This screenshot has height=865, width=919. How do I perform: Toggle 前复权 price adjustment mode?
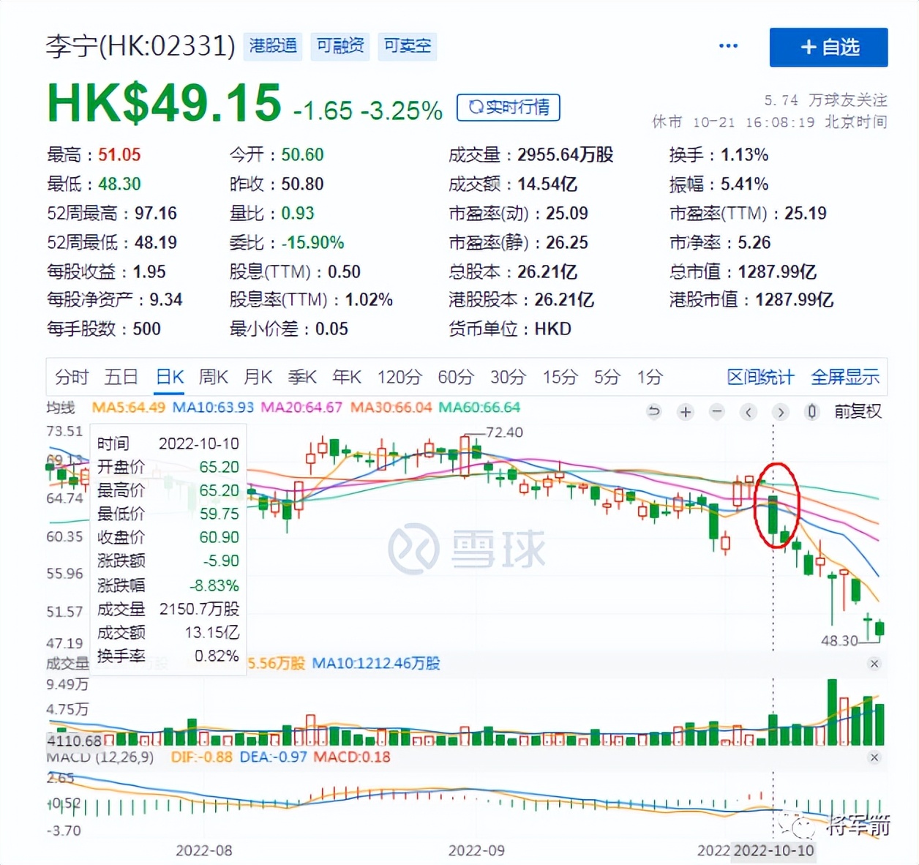coord(858,412)
